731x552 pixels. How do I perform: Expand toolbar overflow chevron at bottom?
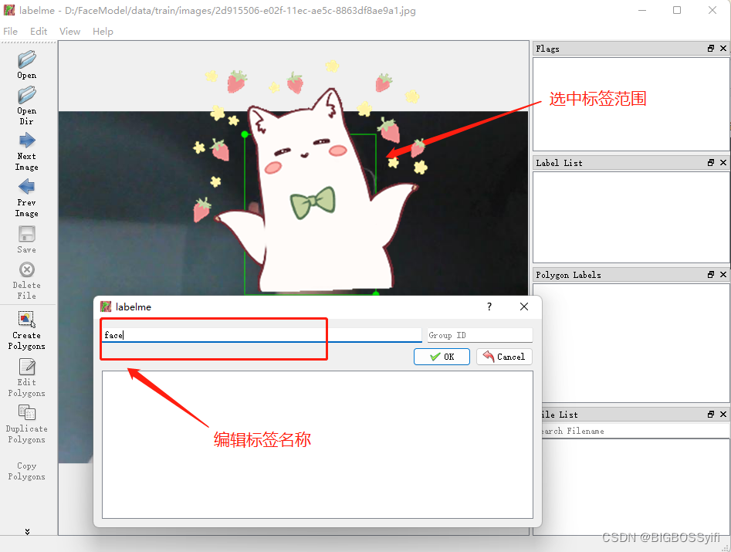point(27,531)
